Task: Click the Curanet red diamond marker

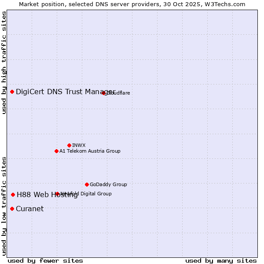Action: pyautogui.click(x=12, y=209)
